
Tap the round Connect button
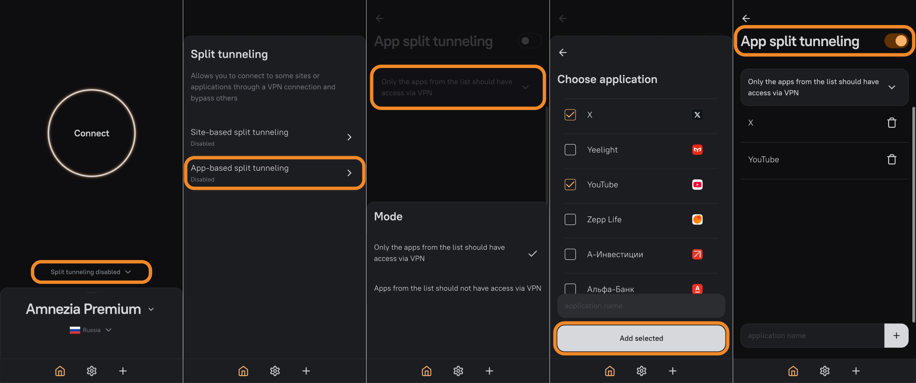coord(91,133)
